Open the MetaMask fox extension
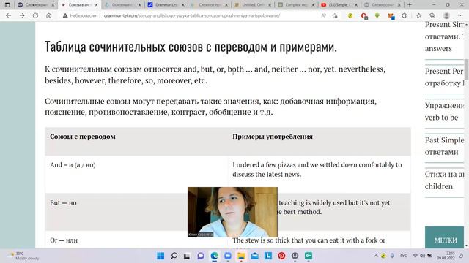 pyautogui.click(x=391, y=16)
